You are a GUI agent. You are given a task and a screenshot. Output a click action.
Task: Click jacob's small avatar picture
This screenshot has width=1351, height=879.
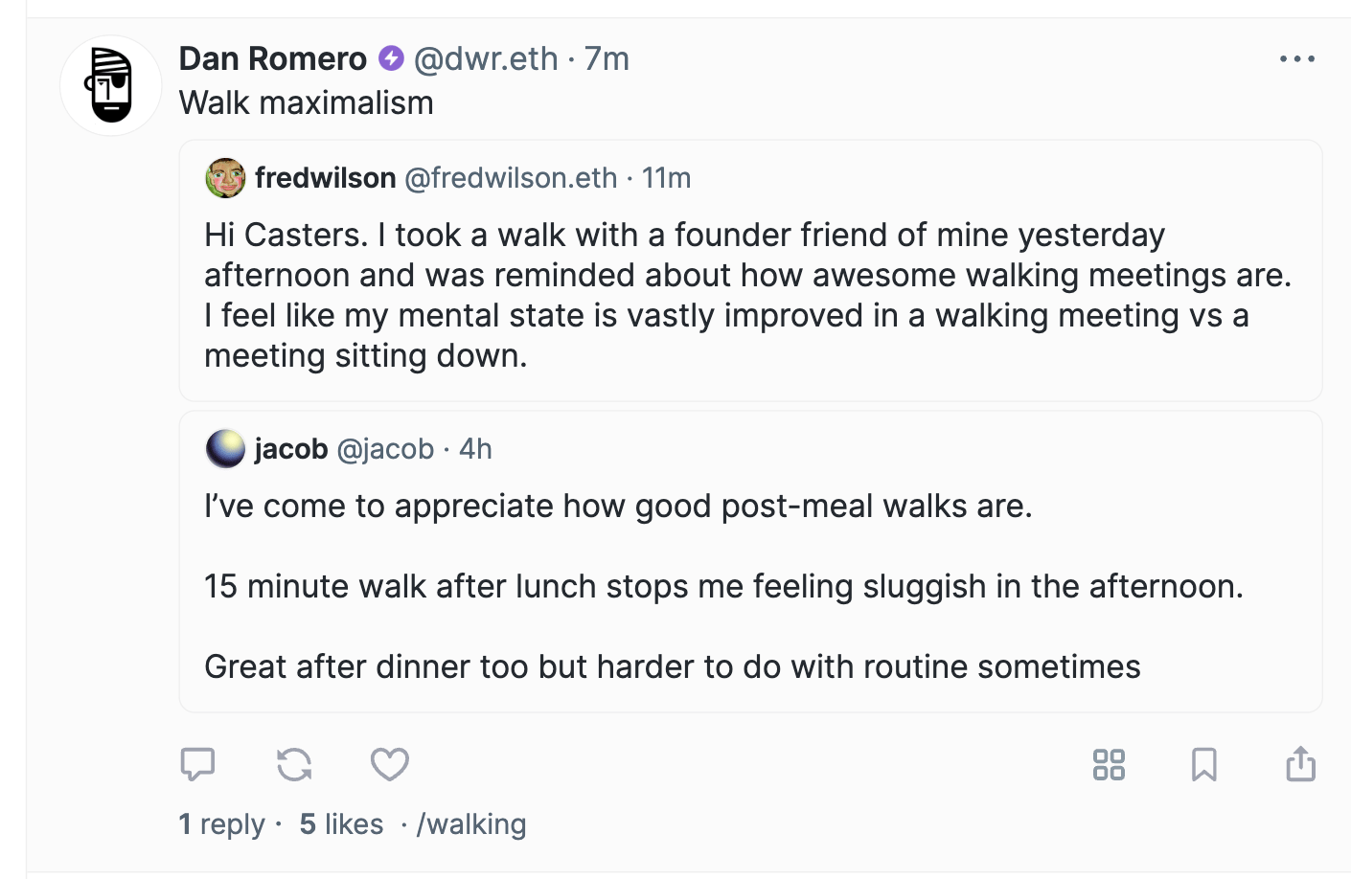(226, 449)
